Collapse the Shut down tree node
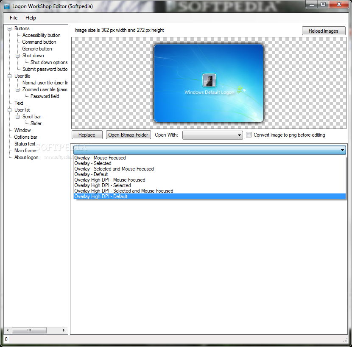The height and width of the screenshot is (347, 352). point(17,56)
